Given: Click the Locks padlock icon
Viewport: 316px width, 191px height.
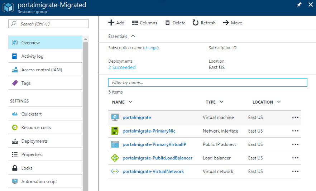Looking at the screenshot, I should [15, 168].
